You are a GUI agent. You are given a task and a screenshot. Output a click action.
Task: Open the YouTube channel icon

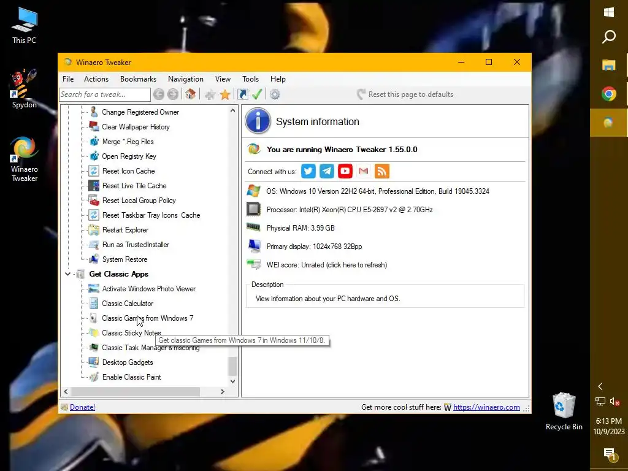(x=345, y=172)
